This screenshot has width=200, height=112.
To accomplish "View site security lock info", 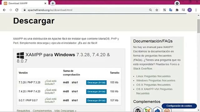I will [24, 10].
